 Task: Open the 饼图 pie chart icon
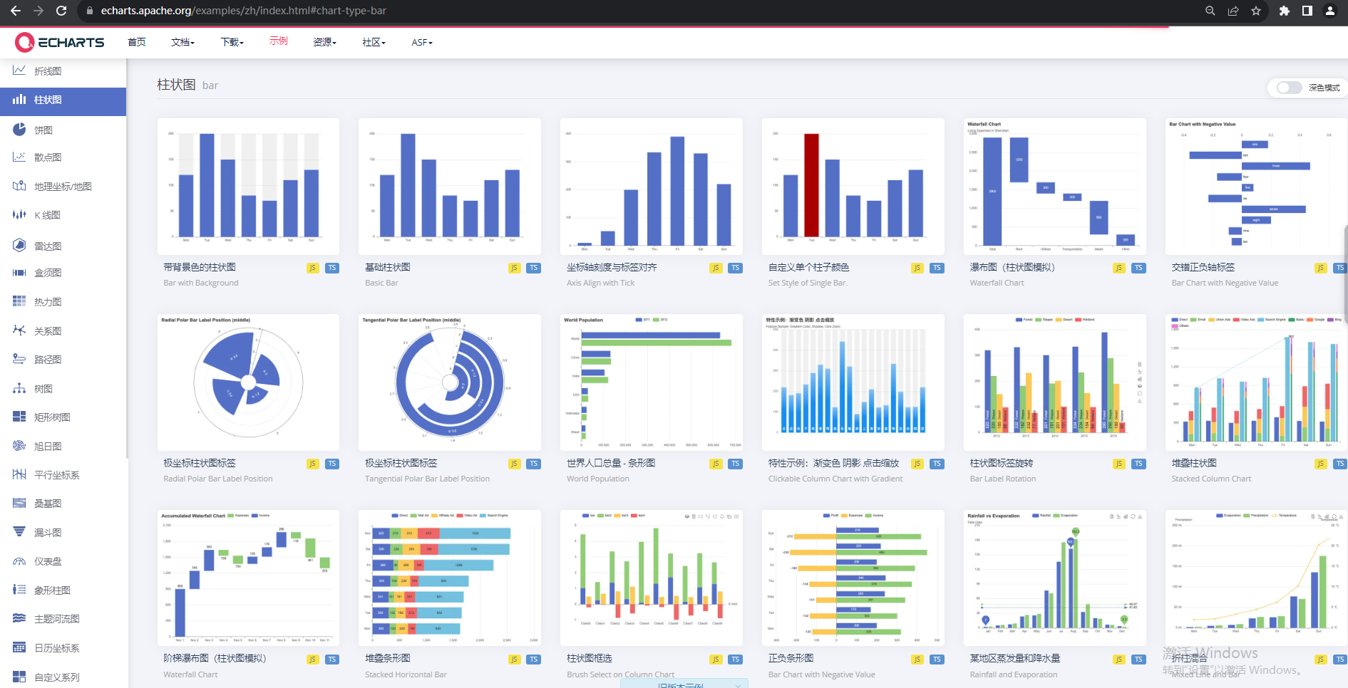[19, 130]
